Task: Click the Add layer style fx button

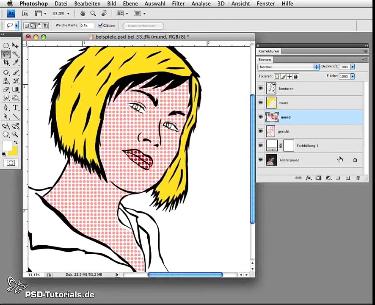Action: pos(309,178)
